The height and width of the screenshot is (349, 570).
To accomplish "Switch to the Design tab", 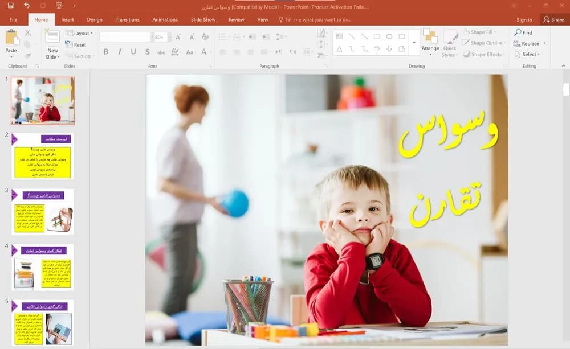I will coord(95,19).
